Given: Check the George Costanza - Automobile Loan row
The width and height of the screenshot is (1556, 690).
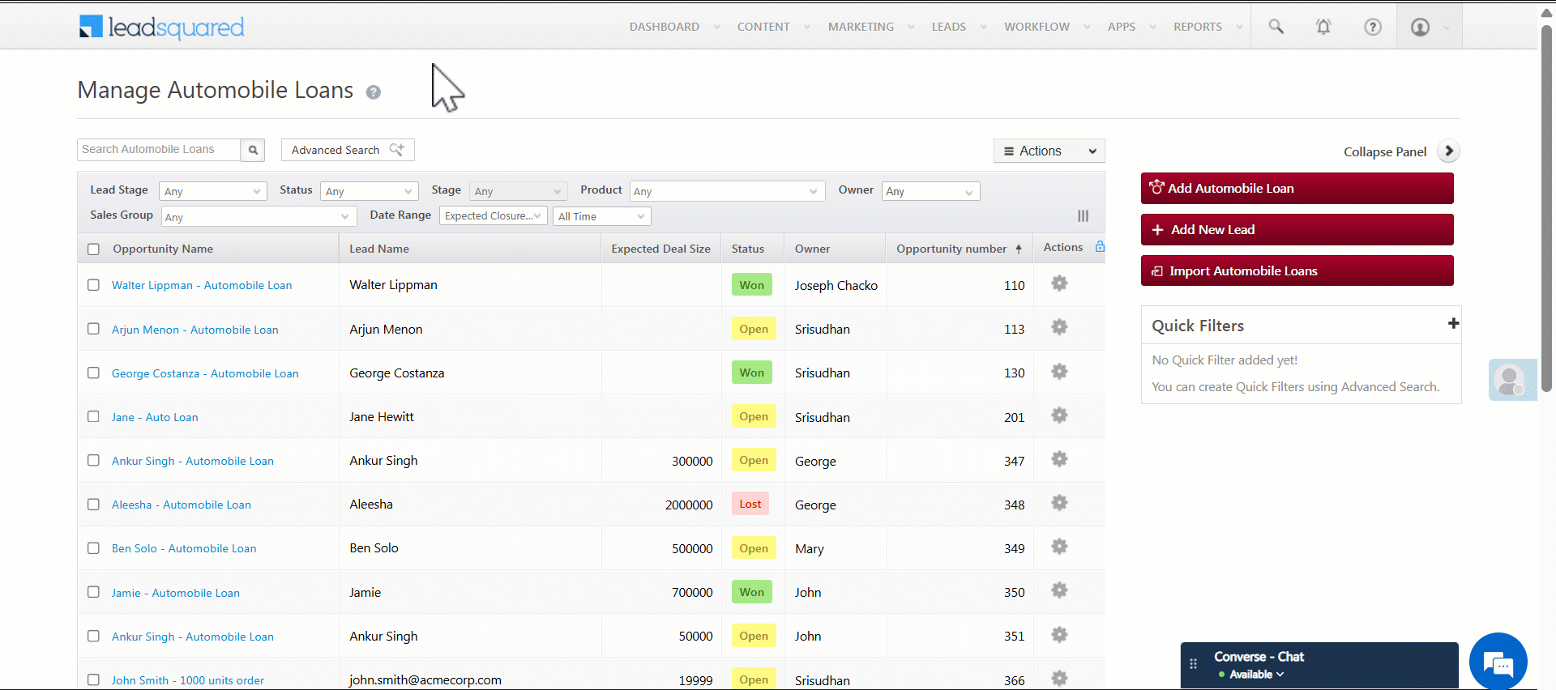Looking at the screenshot, I should tap(93, 373).
